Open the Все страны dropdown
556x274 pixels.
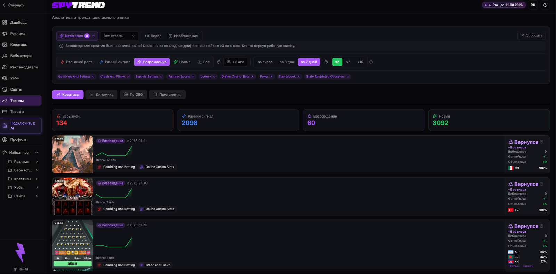[x=119, y=36]
